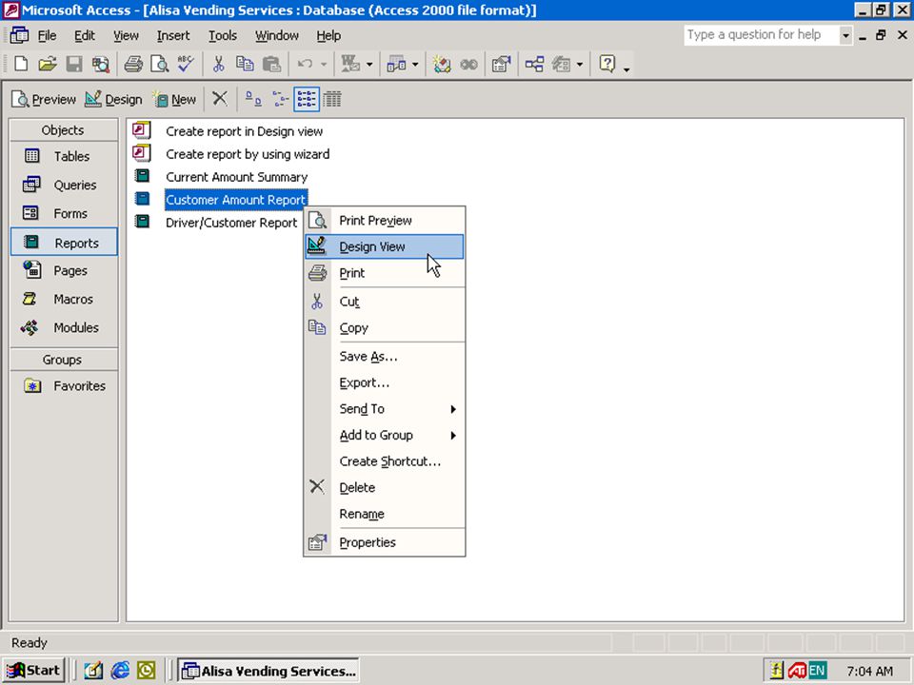The image size is (914, 685).
Task: Click the Alisa Vending Services taskbar button
Action: point(268,671)
